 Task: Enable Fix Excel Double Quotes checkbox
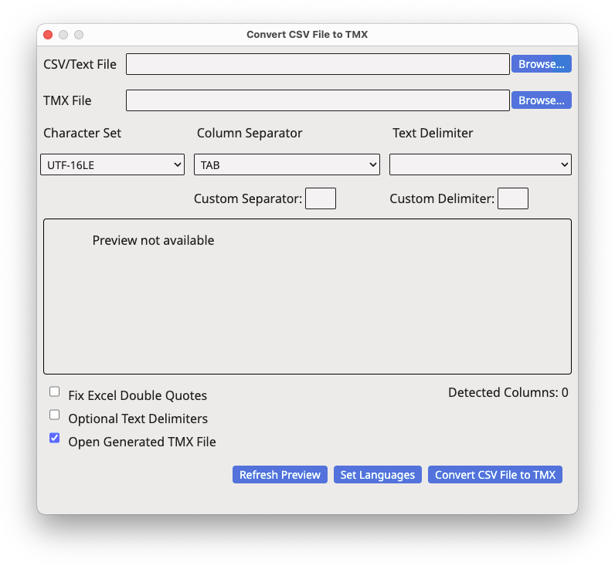55,391
